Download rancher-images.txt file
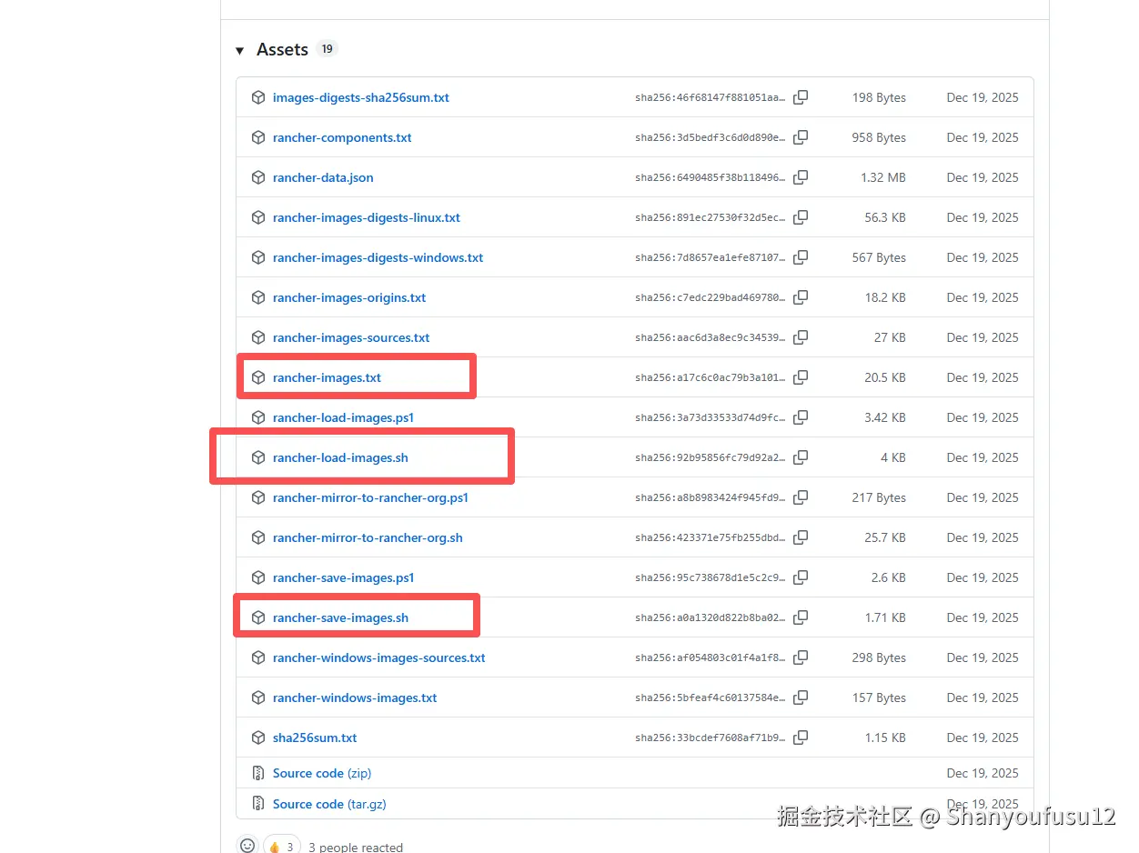The width and height of the screenshot is (1139, 853). 327,377
